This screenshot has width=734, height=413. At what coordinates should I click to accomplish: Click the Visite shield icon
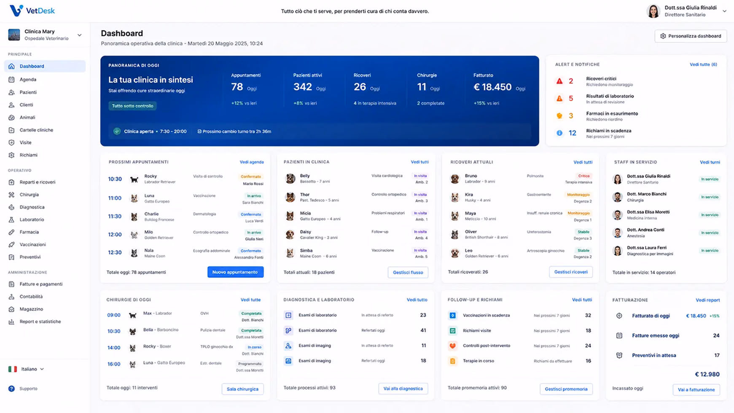coord(11,142)
